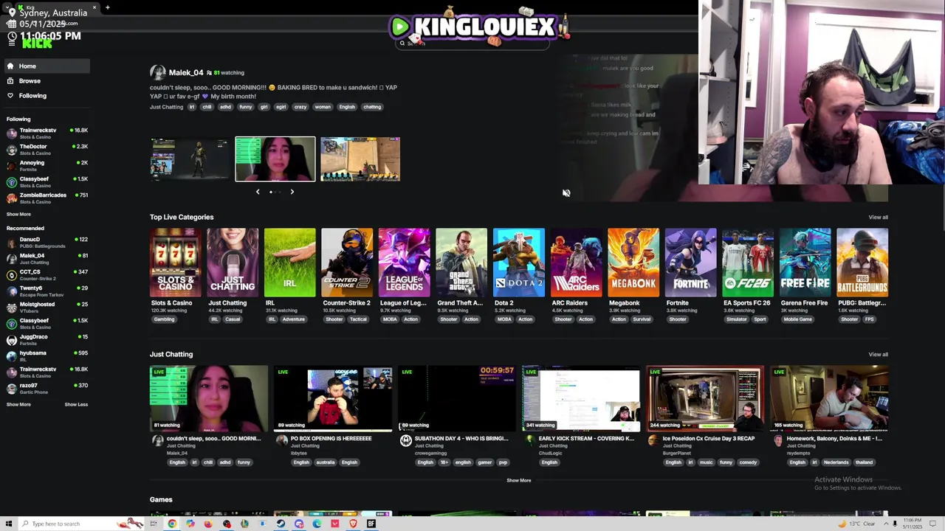
Task: View all Just Chatting streams
Action: 878,354
